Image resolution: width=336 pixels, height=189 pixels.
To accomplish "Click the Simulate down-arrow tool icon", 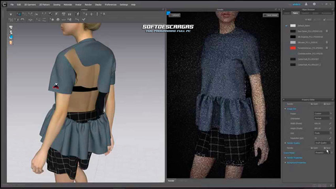I will (11, 14).
